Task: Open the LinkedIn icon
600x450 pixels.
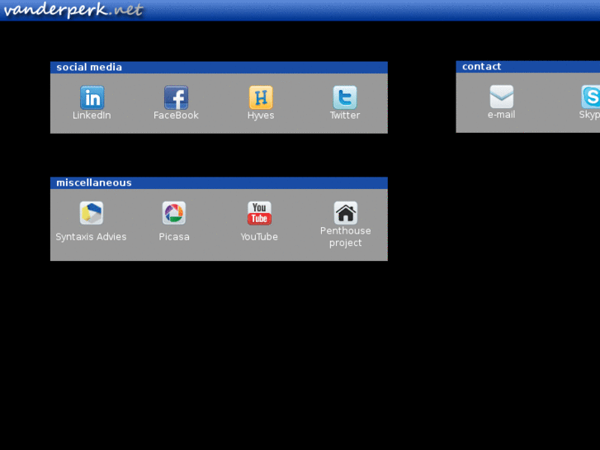Action: tap(92, 97)
